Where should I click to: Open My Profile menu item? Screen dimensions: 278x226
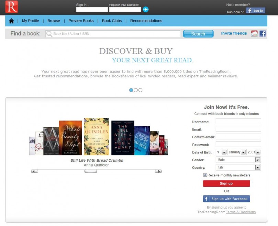[x=31, y=21]
